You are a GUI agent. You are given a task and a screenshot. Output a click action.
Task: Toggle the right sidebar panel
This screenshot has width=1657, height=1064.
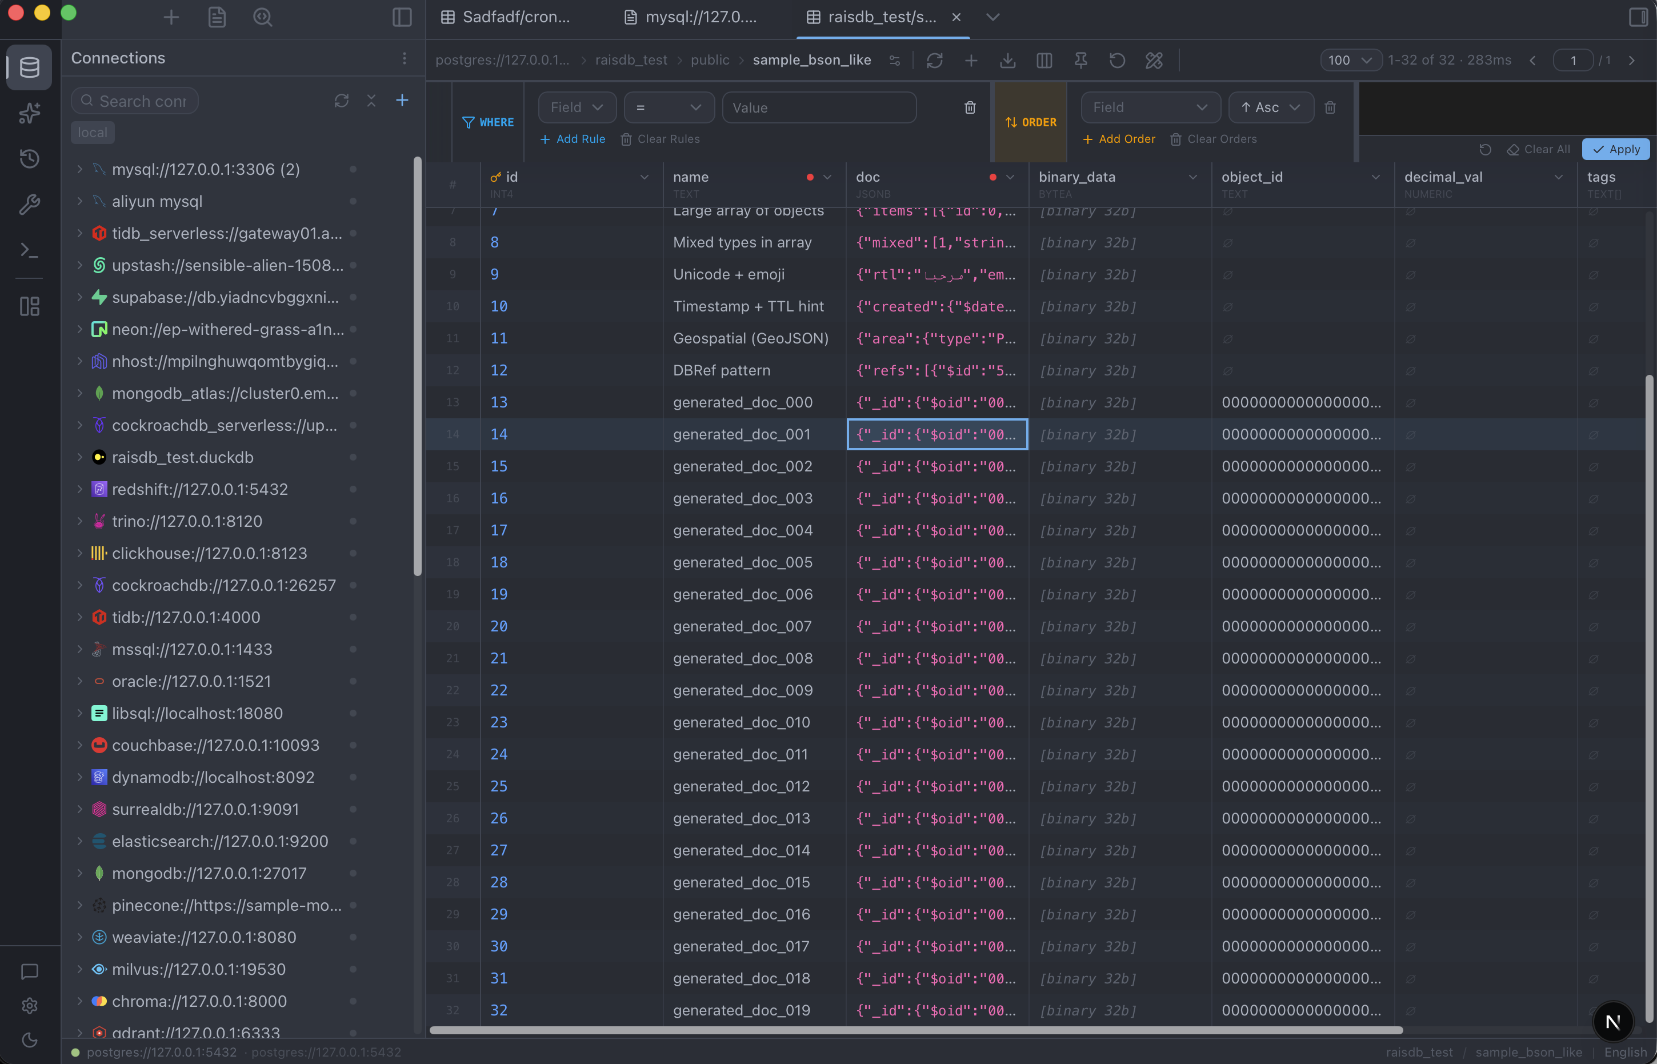pyautogui.click(x=1638, y=17)
